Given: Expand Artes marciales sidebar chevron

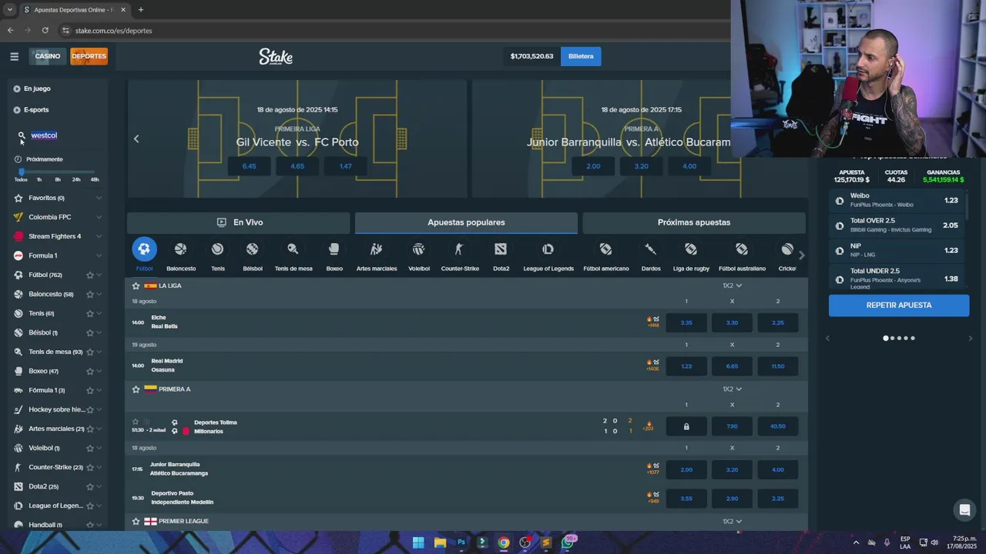Looking at the screenshot, I should click(99, 429).
